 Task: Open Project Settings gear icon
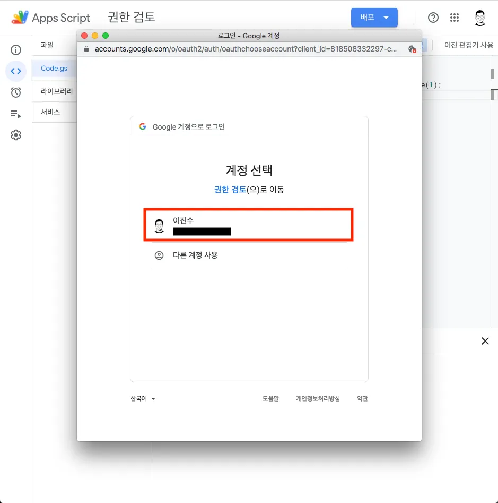click(16, 135)
